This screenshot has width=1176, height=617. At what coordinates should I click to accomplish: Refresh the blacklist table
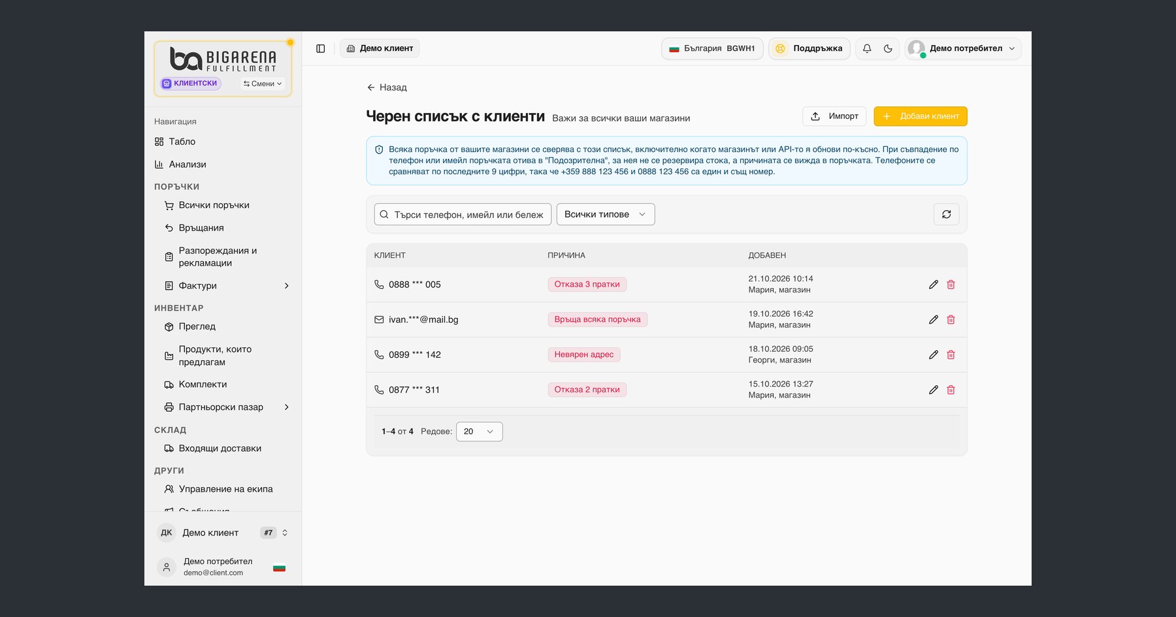pyautogui.click(x=946, y=214)
